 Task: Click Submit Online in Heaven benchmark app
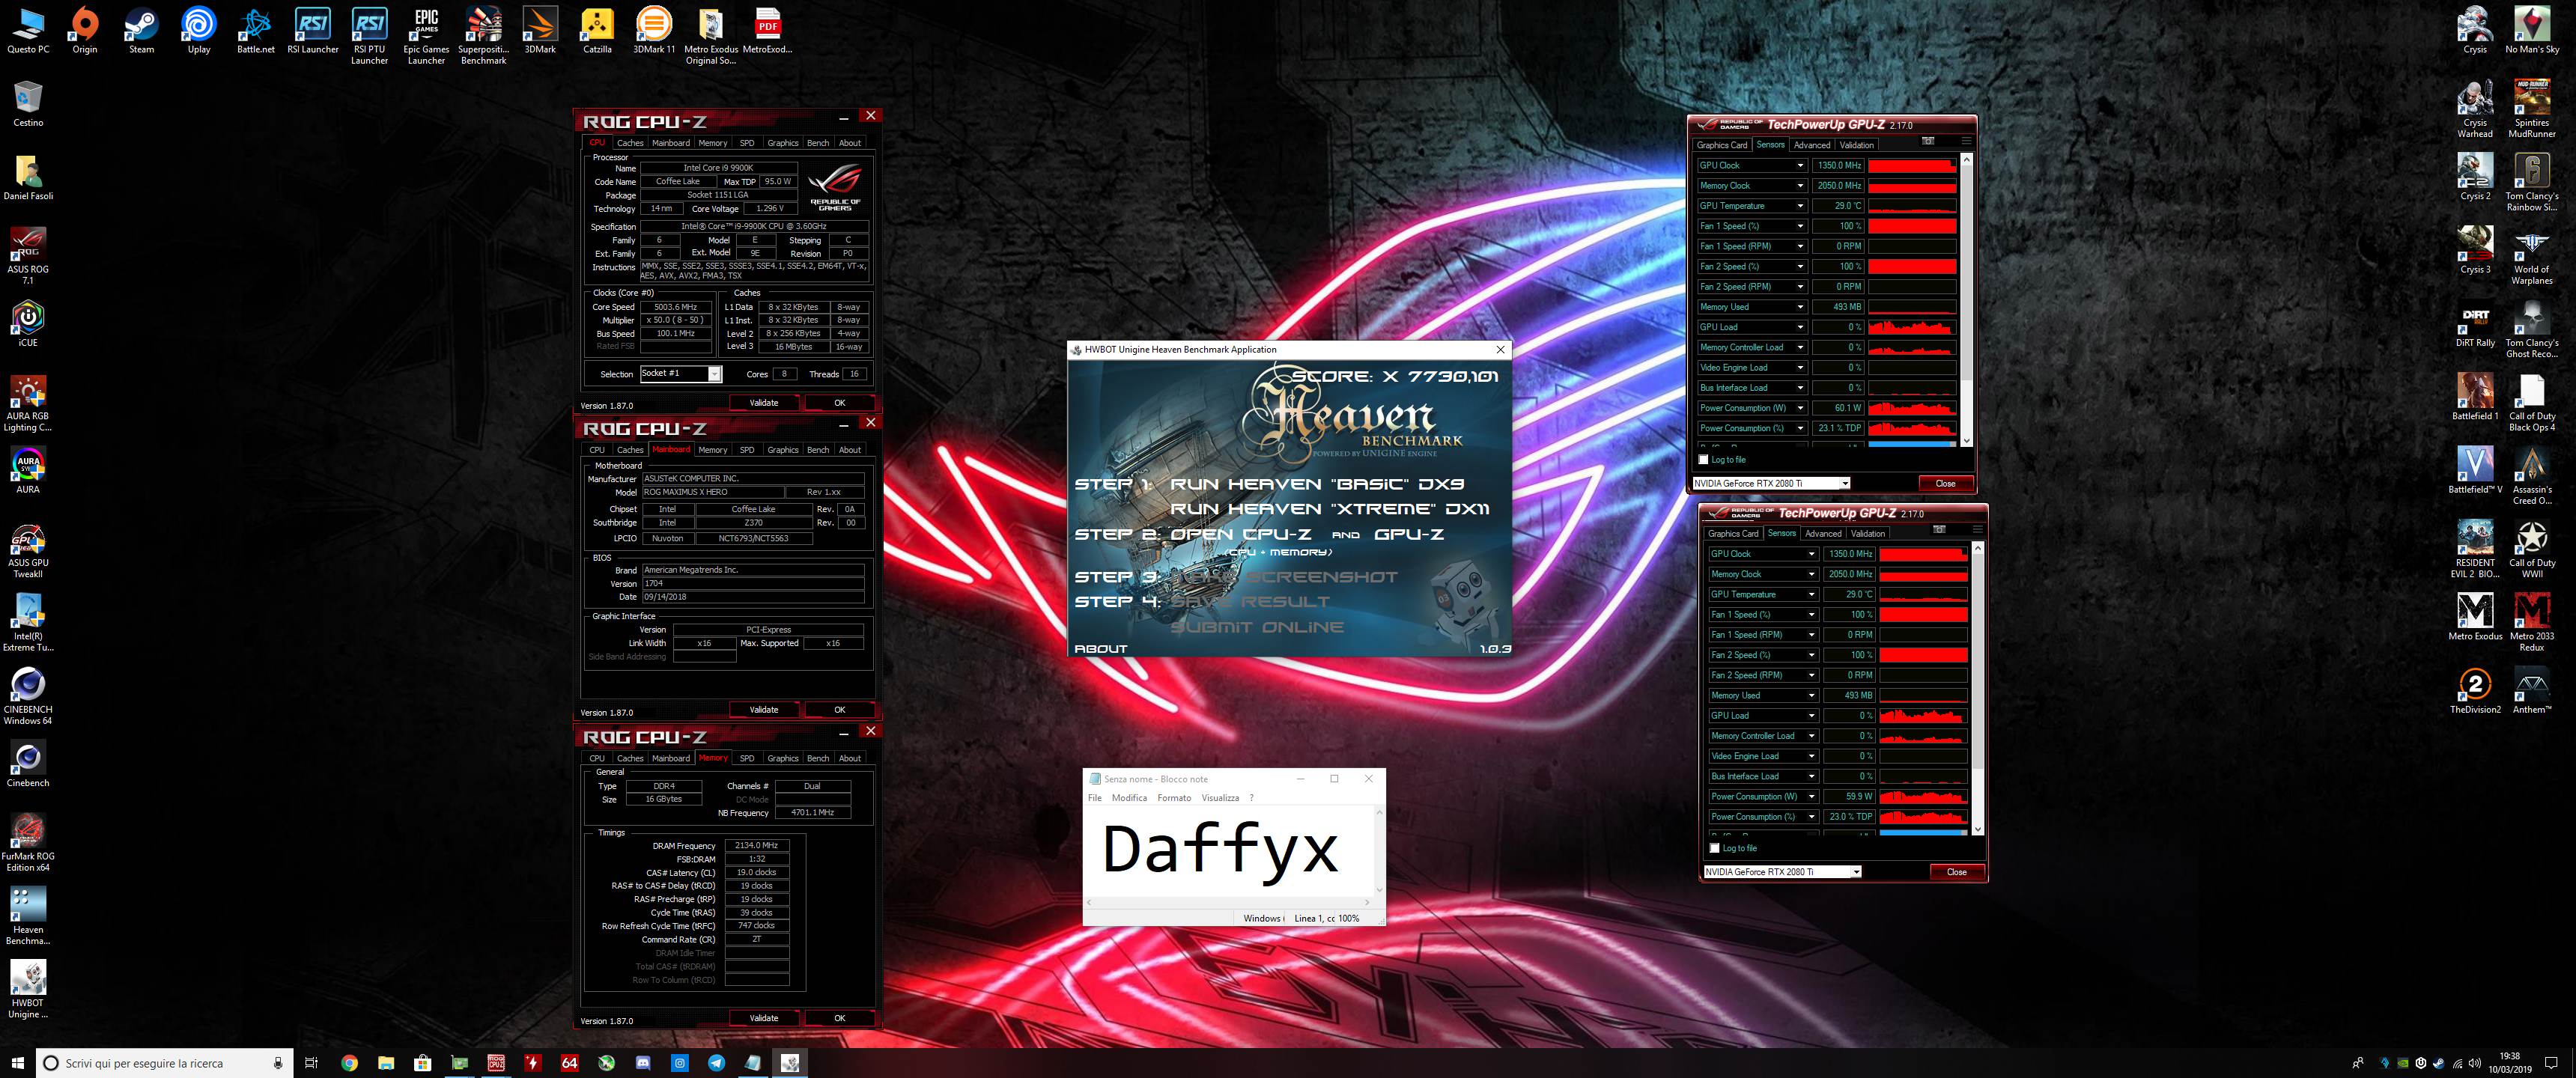click(1257, 627)
